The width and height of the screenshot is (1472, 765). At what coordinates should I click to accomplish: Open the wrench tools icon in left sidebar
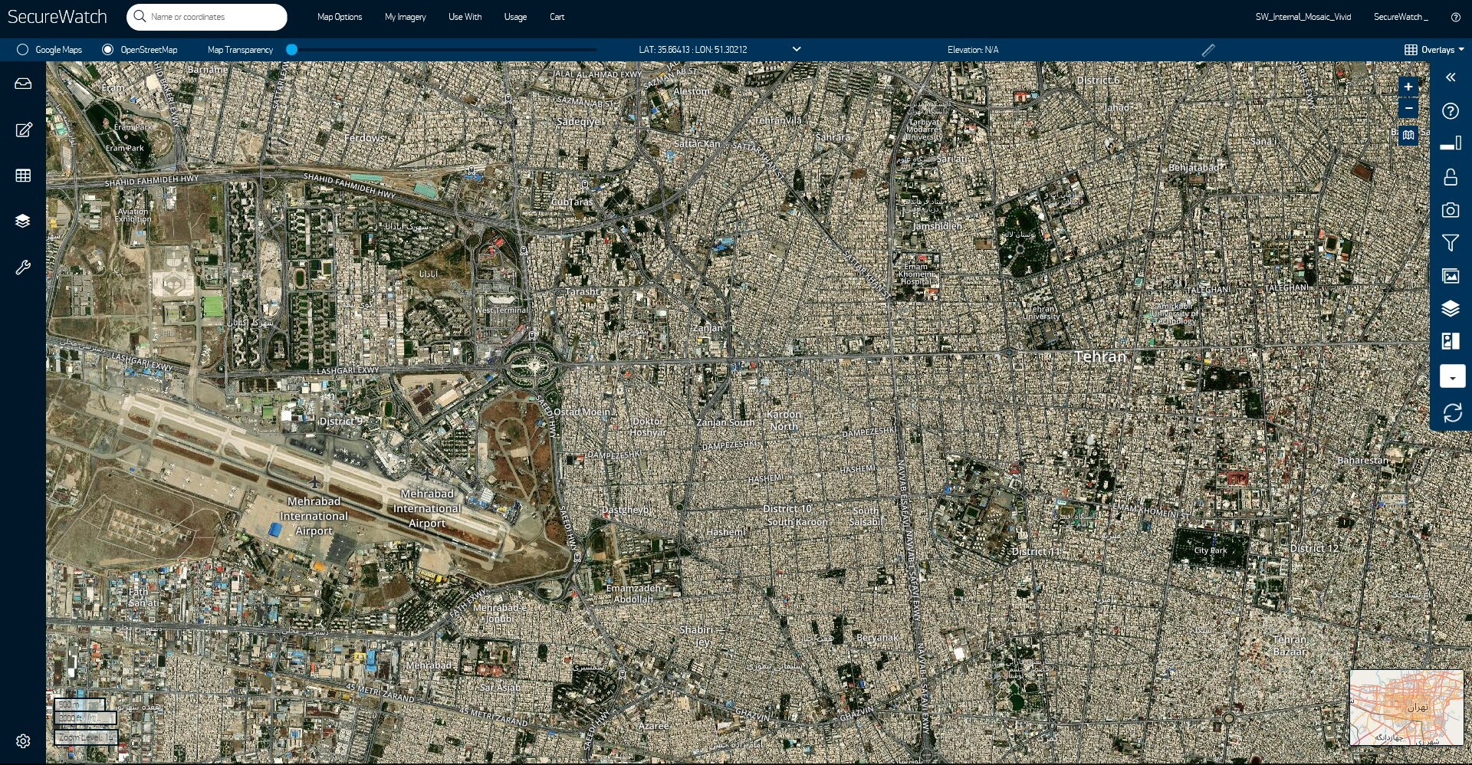click(x=23, y=268)
